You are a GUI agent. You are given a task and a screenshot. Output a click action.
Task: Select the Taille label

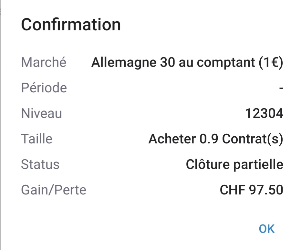[x=36, y=139]
